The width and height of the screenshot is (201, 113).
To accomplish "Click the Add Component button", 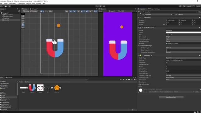I will point(171,97).
